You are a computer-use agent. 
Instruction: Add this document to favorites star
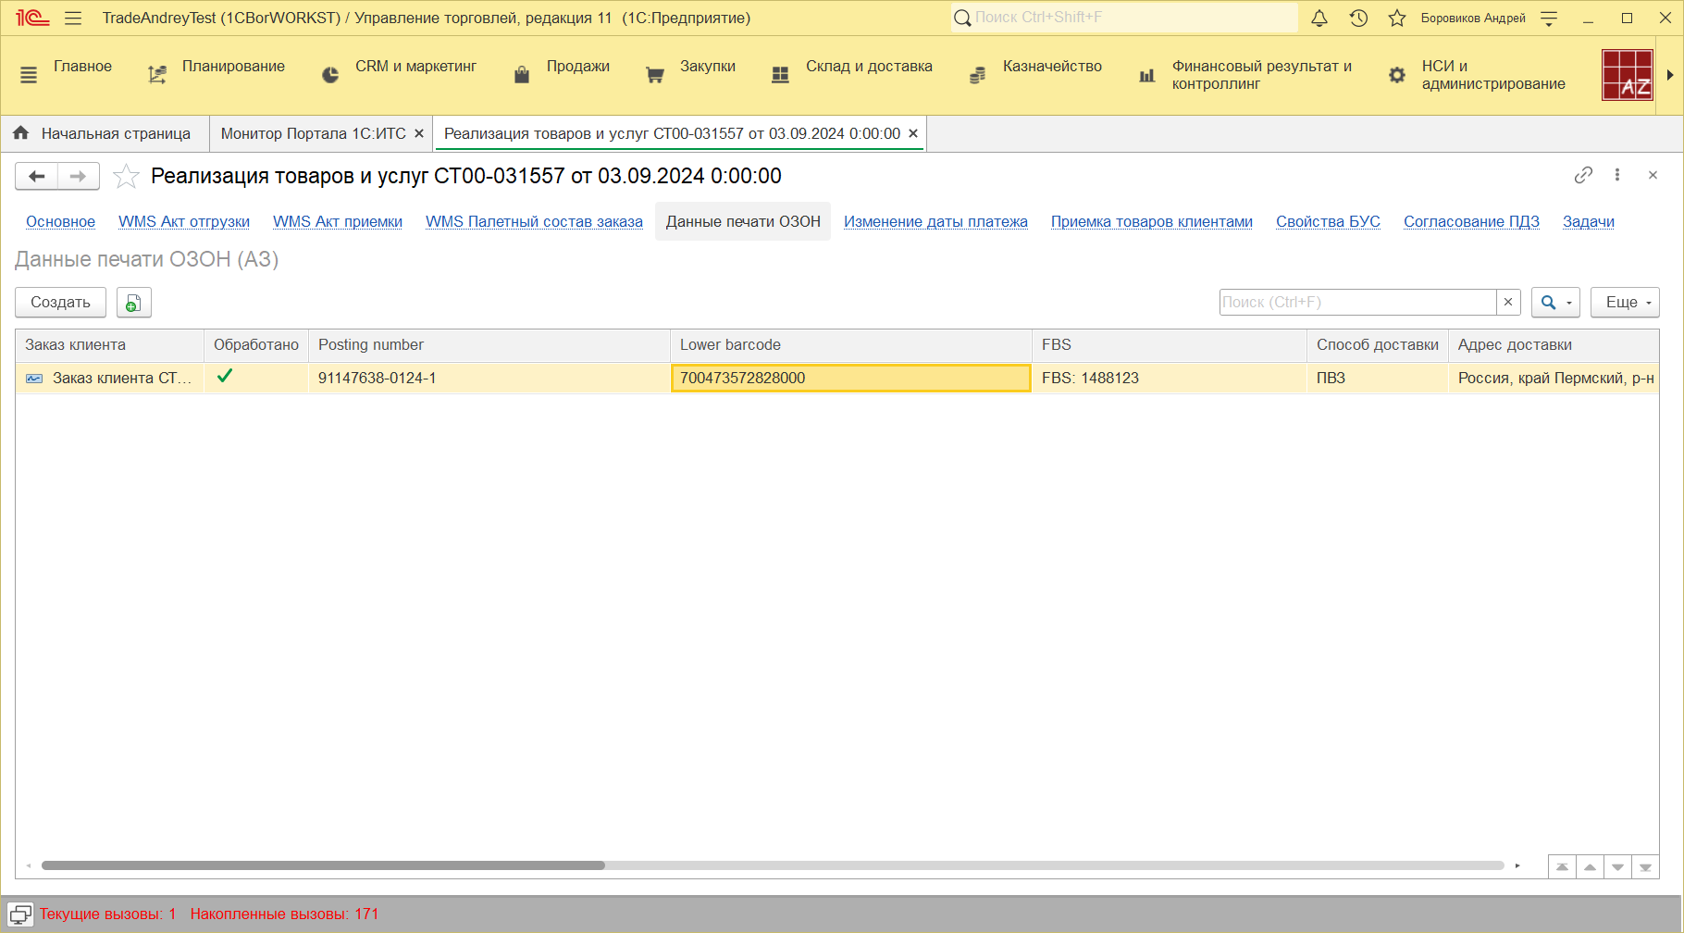[x=126, y=176]
